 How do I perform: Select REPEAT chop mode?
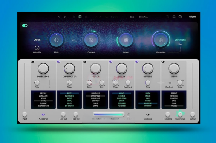click(174, 93)
